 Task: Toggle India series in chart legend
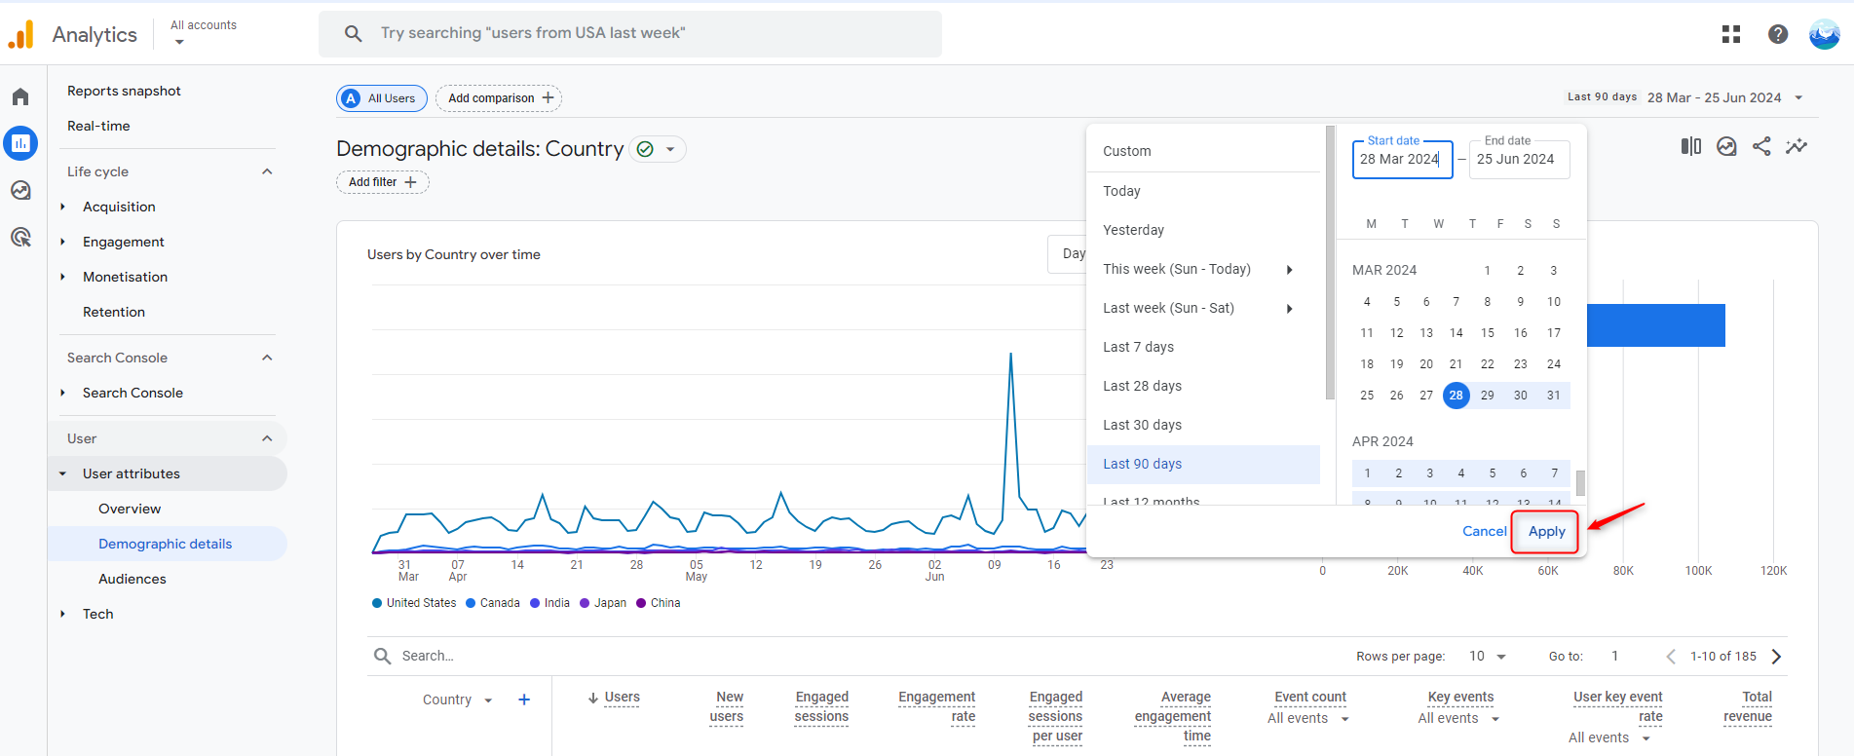pos(550,603)
